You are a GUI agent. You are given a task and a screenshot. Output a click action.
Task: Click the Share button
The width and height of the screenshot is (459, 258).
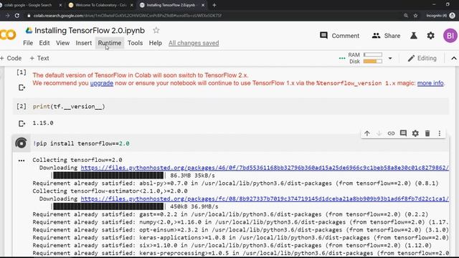coord(386,36)
